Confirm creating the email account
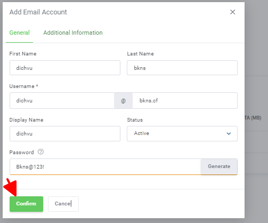The image size is (268, 223). pyautogui.click(x=26, y=204)
